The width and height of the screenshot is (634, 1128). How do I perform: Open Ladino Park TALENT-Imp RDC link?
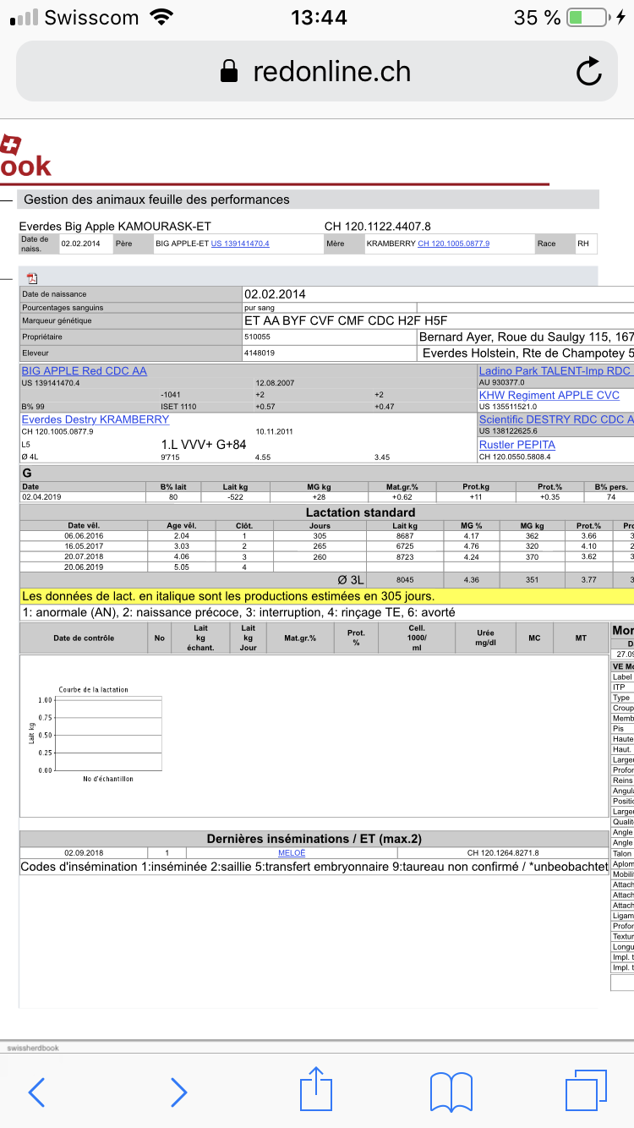pos(555,371)
